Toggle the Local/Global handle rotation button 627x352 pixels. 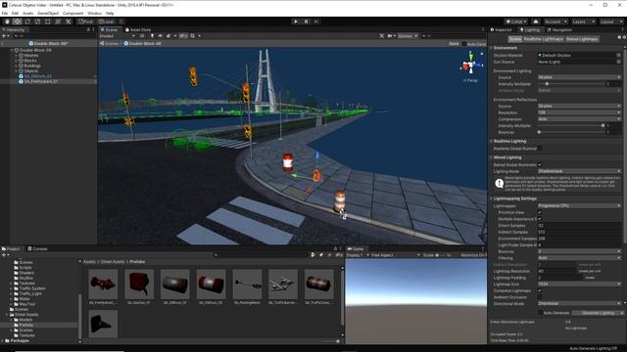(x=107, y=22)
